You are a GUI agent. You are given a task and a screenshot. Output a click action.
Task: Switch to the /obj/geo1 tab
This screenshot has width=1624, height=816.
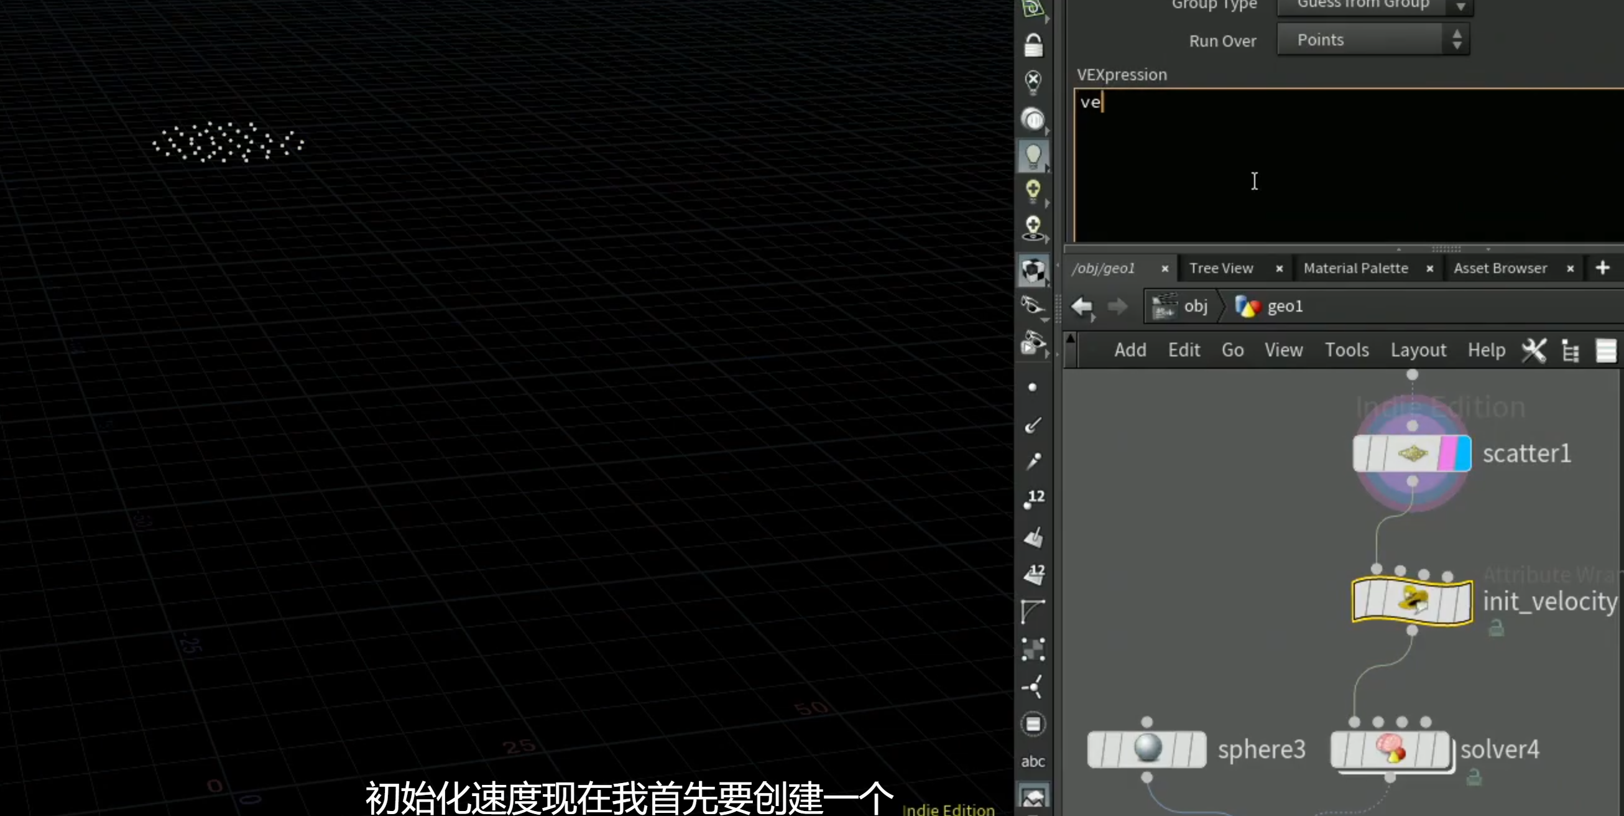click(1103, 269)
